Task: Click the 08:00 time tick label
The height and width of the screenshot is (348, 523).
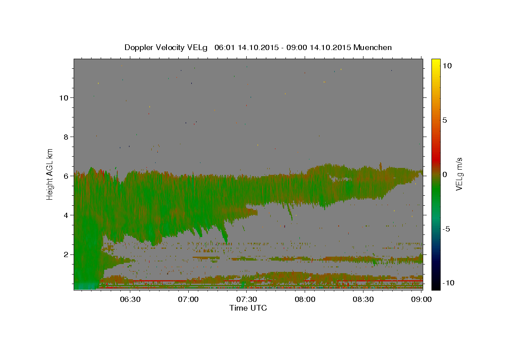Action: click(x=305, y=299)
